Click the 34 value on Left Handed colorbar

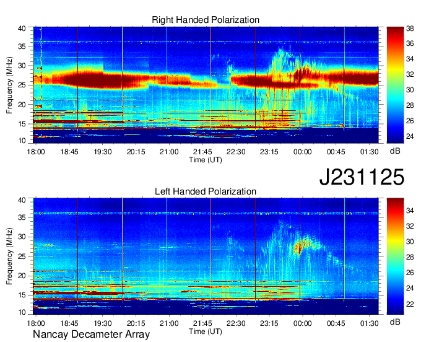(x=410, y=211)
